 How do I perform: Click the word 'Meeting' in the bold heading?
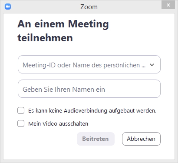(88, 24)
